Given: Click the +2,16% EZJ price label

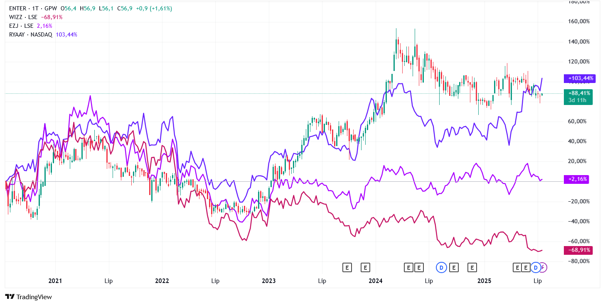Looking at the screenshot, I should coord(576,179).
